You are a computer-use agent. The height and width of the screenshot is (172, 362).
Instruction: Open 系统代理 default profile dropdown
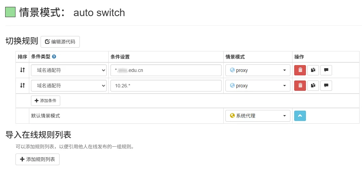point(258,116)
